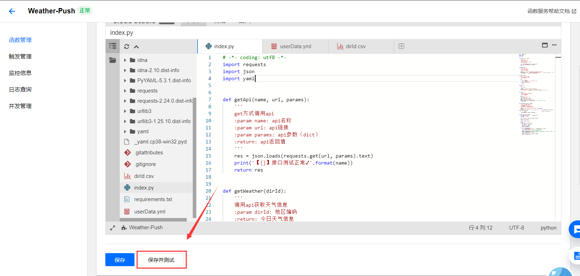Switch to the dirId.csv editor tab
The height and width of the screenshot is (276, 580).
(361, 46)
